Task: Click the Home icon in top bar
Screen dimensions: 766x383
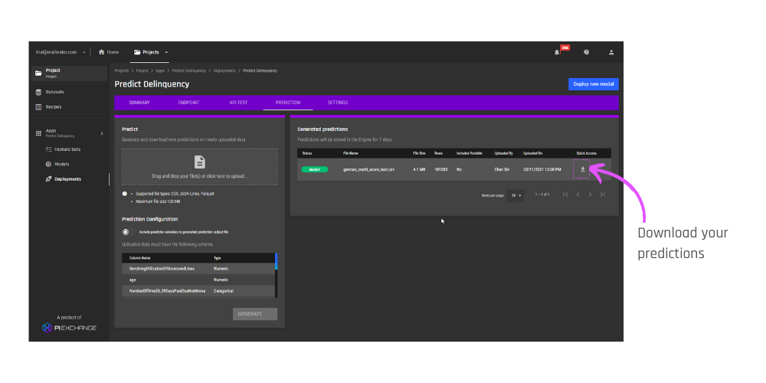Action: coord(101,52)
